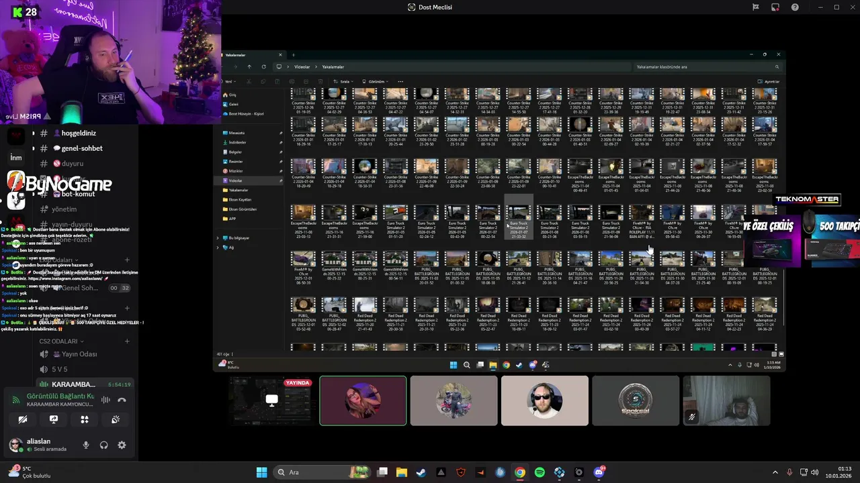This screenshot has height=483, width=860.
Task: Click the Yakalamalar breadcrumb in address bar
Action: (x=333, y=67)
